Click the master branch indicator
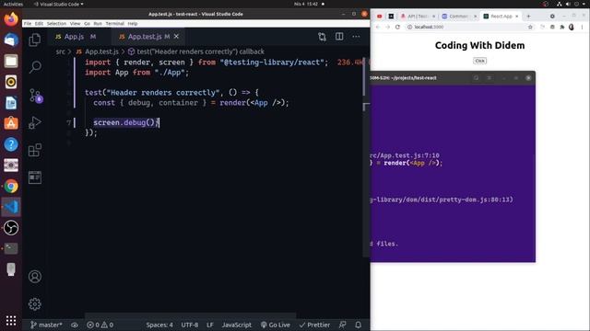The image size is (590, 331). 46,325
